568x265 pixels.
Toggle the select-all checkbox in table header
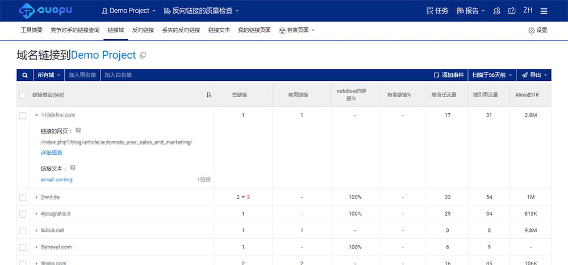click(x=23, y=95)
